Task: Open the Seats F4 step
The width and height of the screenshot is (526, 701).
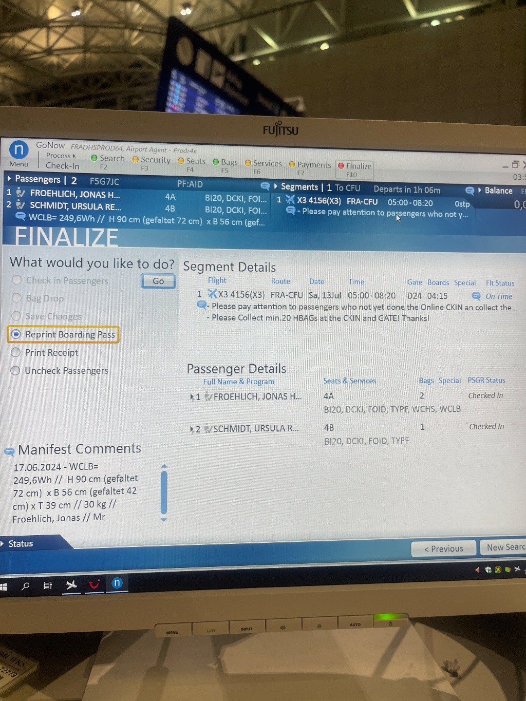Action: pos(191,163)
